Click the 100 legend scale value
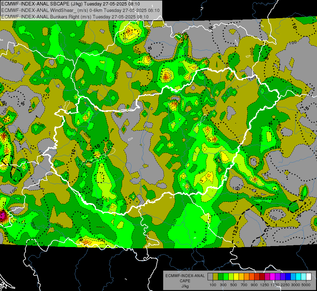The image size is (317, 291). (x=213, y=285)
